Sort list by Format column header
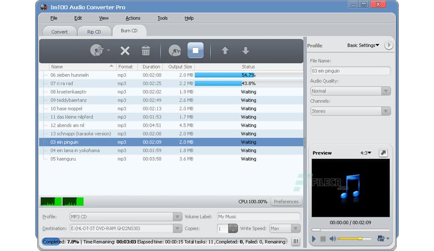 click(127, 66)
